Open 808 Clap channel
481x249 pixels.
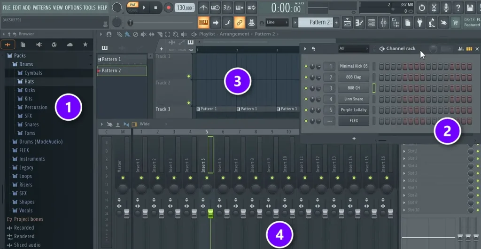coord(354,77)
